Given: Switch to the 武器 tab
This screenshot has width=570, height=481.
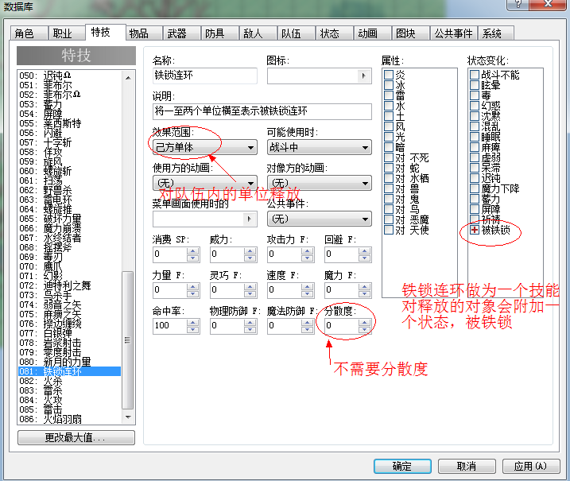Looking at the screenshot, I should pyautogui.click(x=182, y=33).
